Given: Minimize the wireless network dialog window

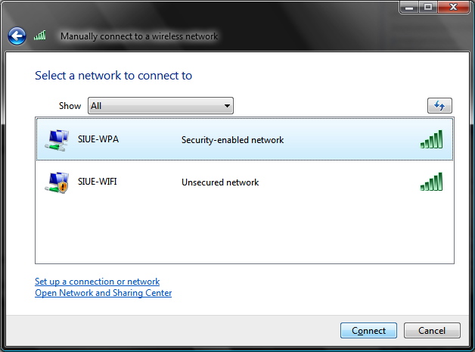Looking at the screenshot, I should pos(409,8).
